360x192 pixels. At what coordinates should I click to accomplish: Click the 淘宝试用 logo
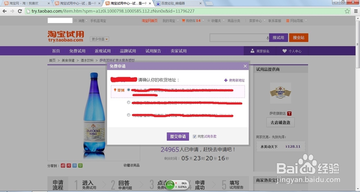(x=66, y=36)
